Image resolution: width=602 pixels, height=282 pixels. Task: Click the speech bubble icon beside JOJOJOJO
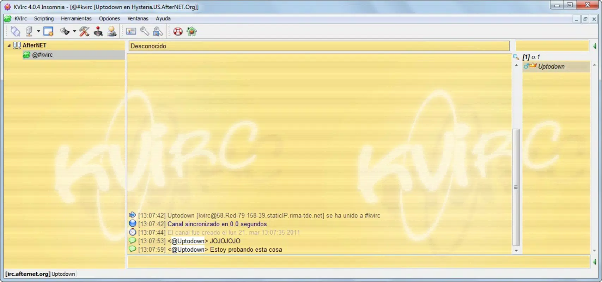coord(132,240)
